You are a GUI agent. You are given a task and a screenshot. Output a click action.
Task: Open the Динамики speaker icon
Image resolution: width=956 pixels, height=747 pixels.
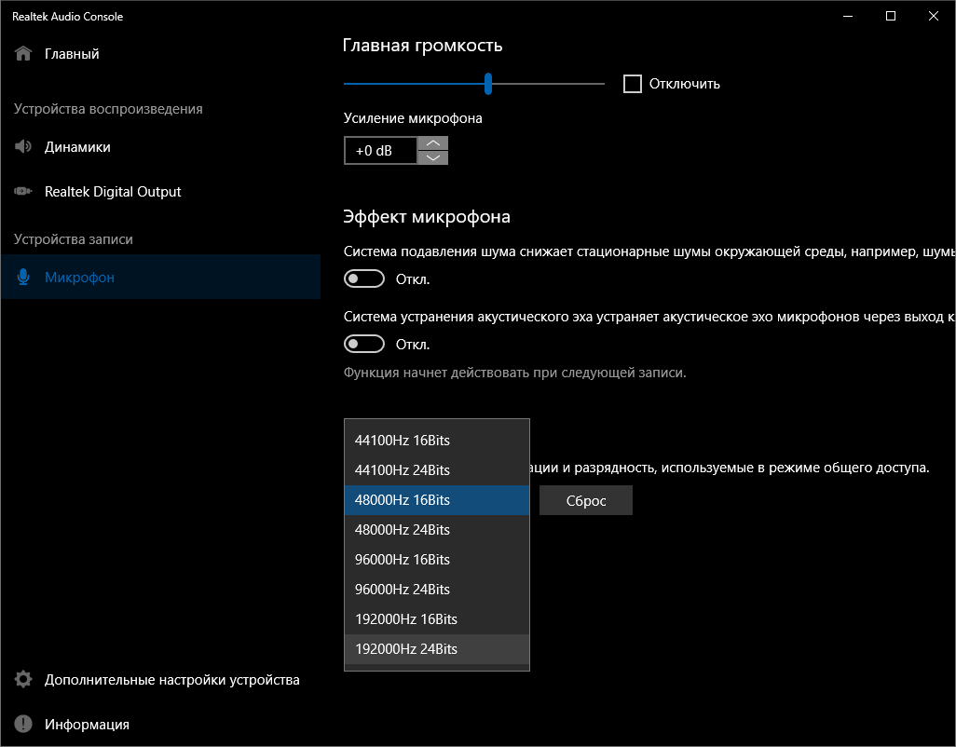point(24,147)
